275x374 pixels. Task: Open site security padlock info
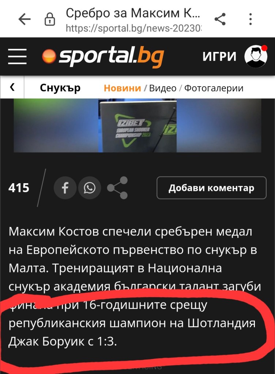tap(50, 19)
